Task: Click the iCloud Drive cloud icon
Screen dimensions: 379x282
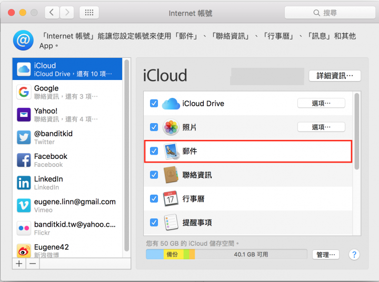Action: (x=171, y=104)
